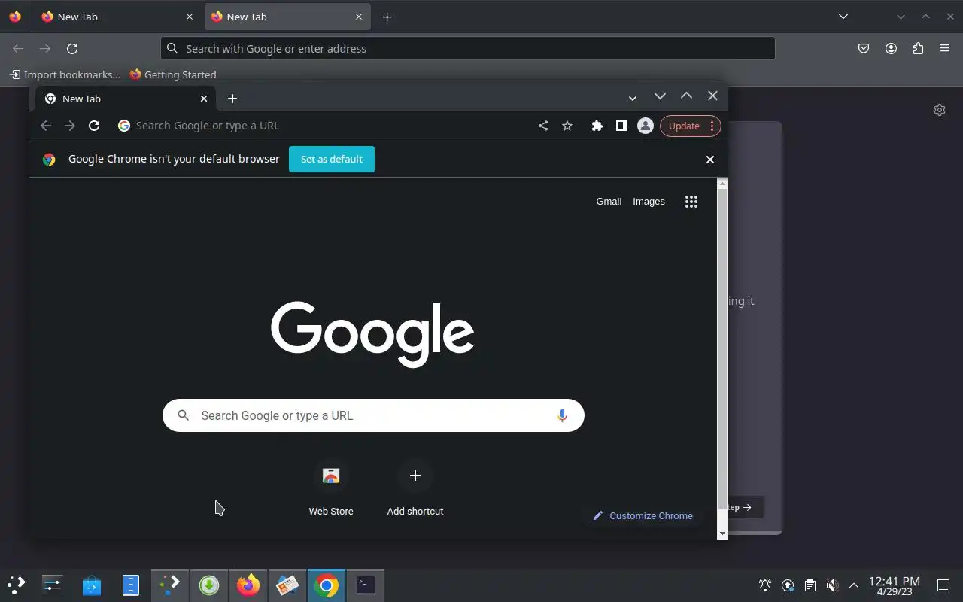Close the second Firefox tab
This screenshot has height=602, width=963.
(x=359, y=17)
